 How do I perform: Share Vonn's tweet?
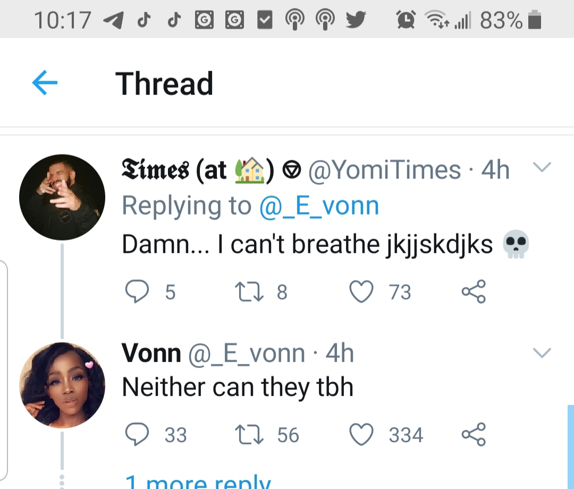point(473,435)
